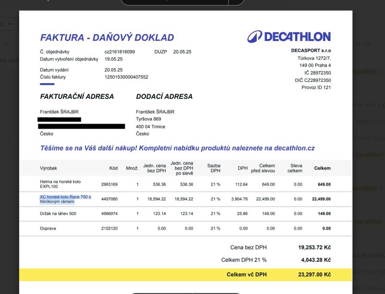Click DPH amount 3,904.78

(x=239, y=199)
